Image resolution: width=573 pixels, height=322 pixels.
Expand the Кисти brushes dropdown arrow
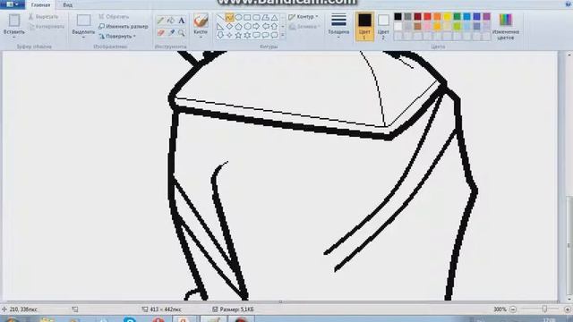(201, 38)
